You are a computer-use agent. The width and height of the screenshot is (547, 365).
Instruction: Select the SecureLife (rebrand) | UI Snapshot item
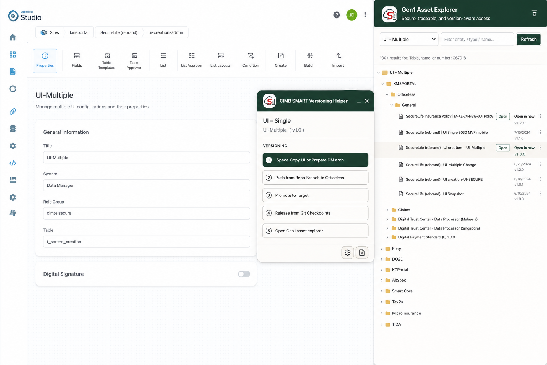point(435,194)
